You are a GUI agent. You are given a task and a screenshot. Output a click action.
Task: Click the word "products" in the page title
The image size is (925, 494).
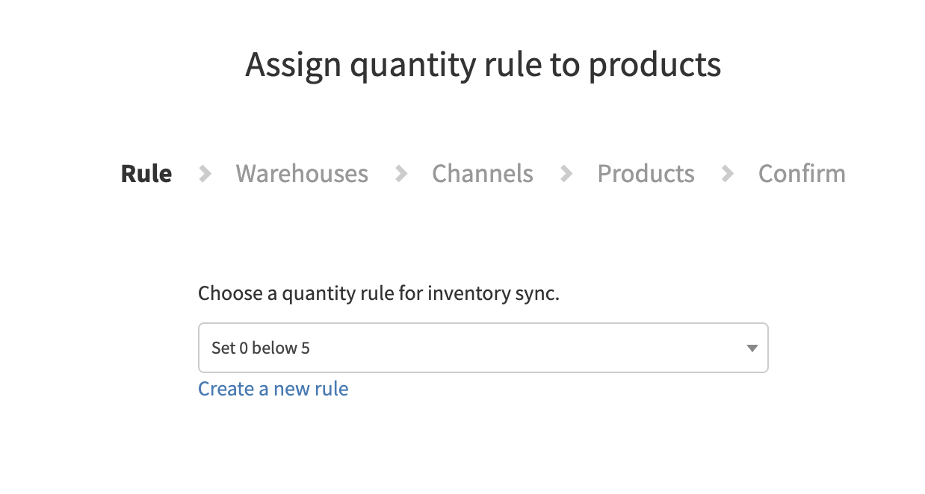pos(655,65)
